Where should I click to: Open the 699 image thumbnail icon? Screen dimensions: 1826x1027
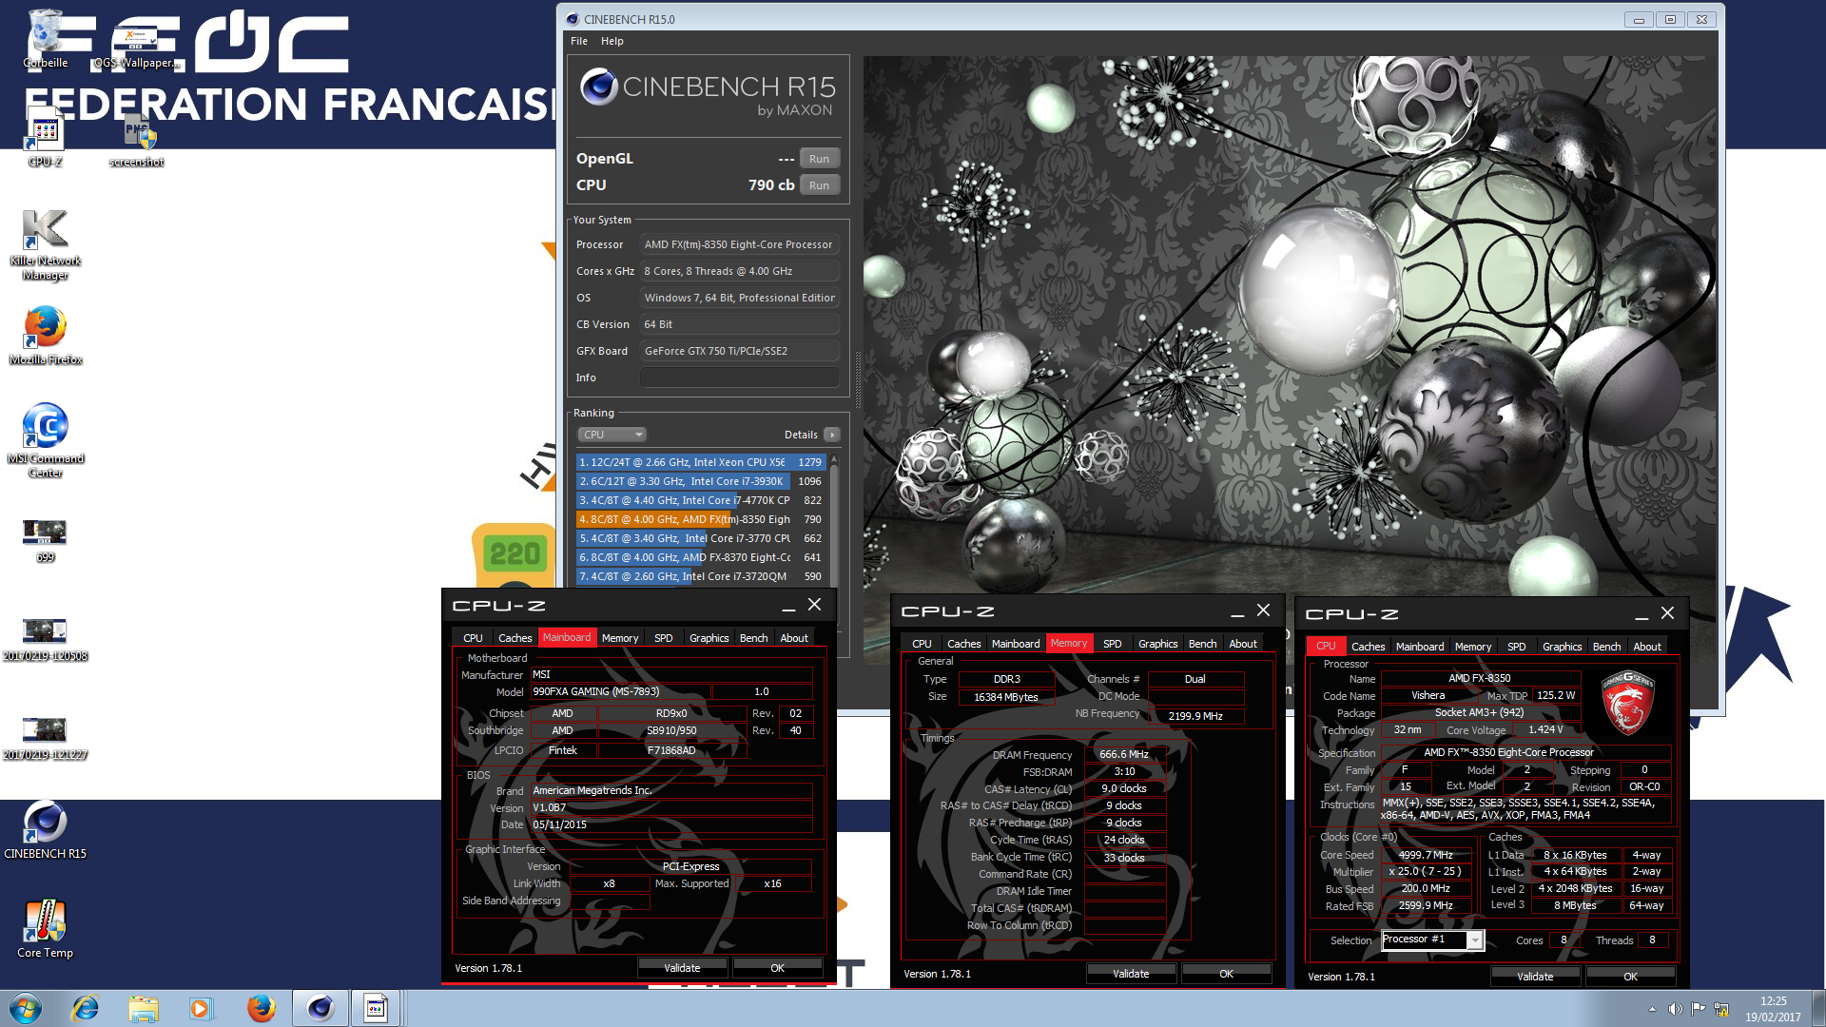[45, 540]
